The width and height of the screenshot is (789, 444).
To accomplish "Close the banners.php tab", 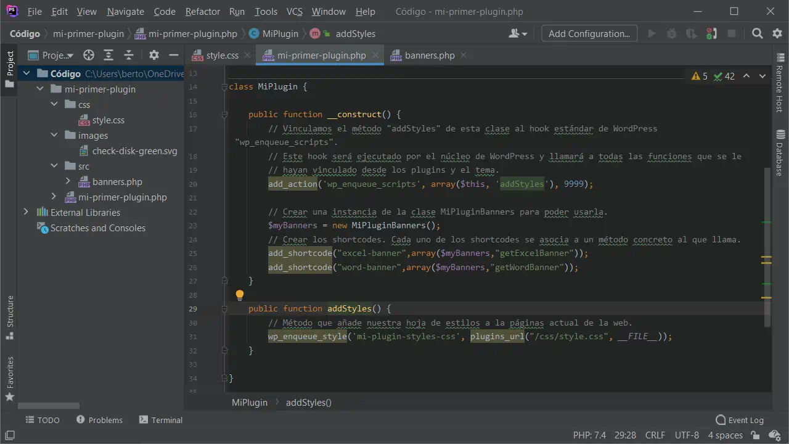I will 463,55.
